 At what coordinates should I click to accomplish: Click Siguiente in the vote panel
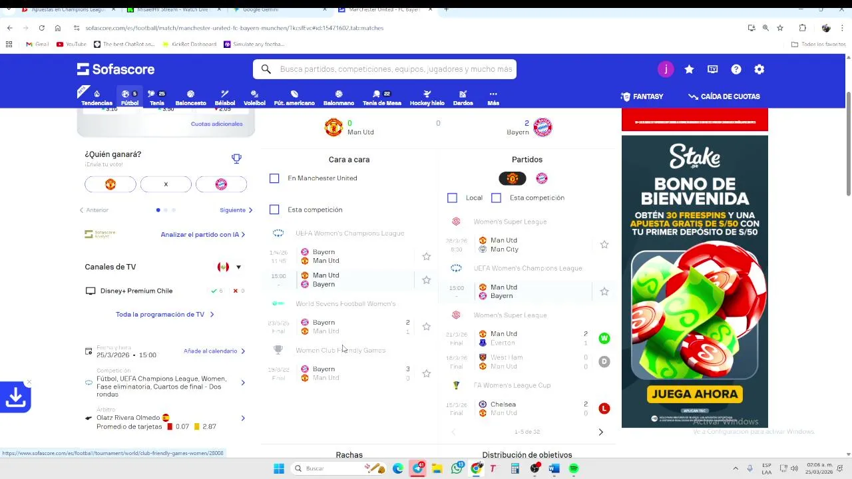point(236,210)
